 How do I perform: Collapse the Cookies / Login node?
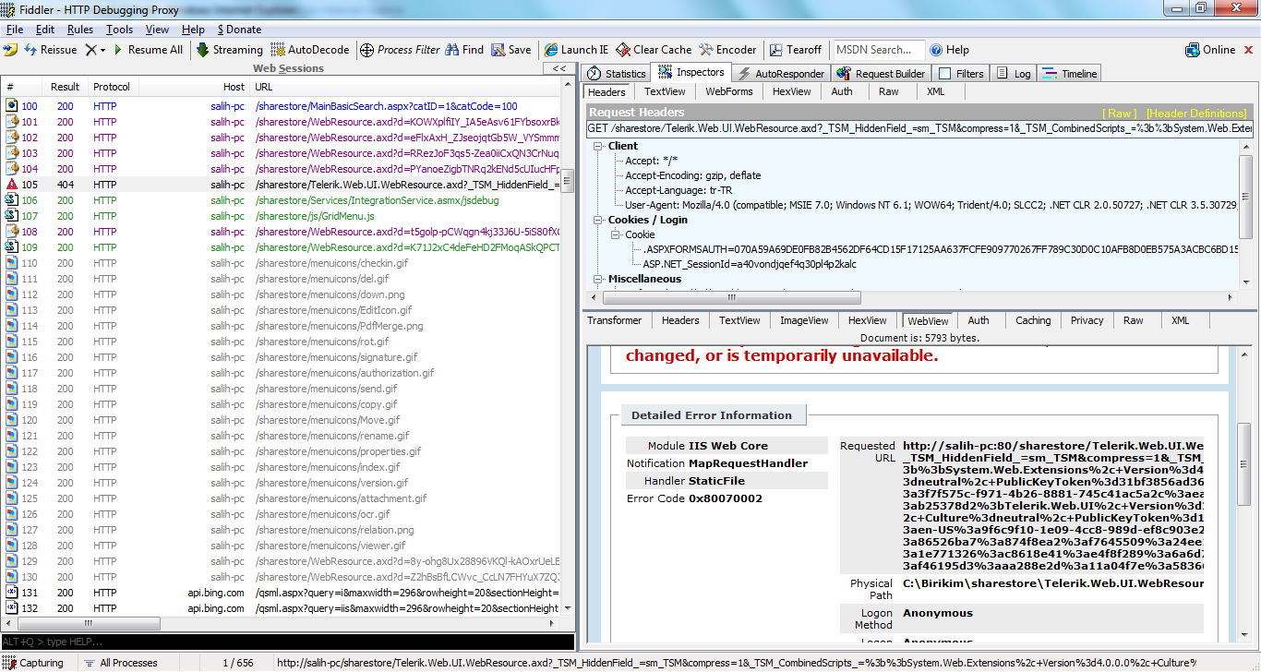[598, 220]
